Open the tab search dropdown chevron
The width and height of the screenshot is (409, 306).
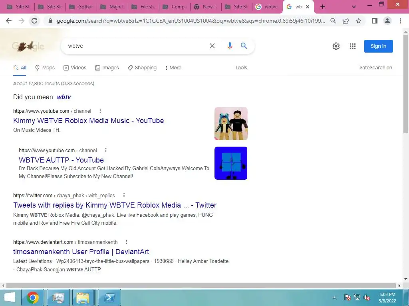point(354,7)
